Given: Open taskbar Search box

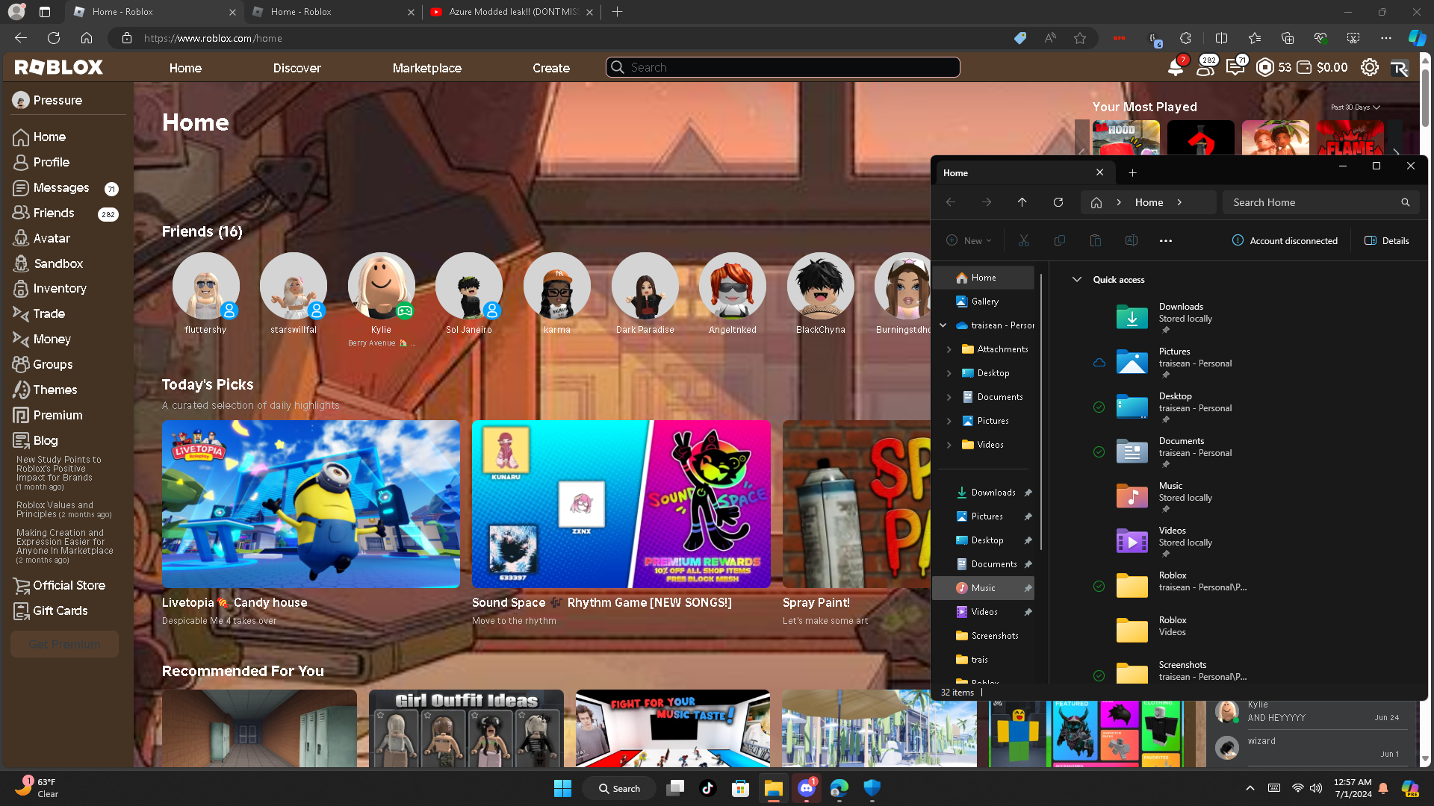Looking at the screenshot, I should [619, 788].
